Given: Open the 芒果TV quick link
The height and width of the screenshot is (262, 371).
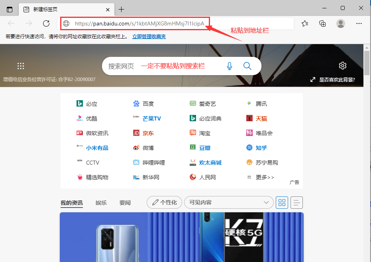Looking at the screenshot, I should [x=147, y=118].
